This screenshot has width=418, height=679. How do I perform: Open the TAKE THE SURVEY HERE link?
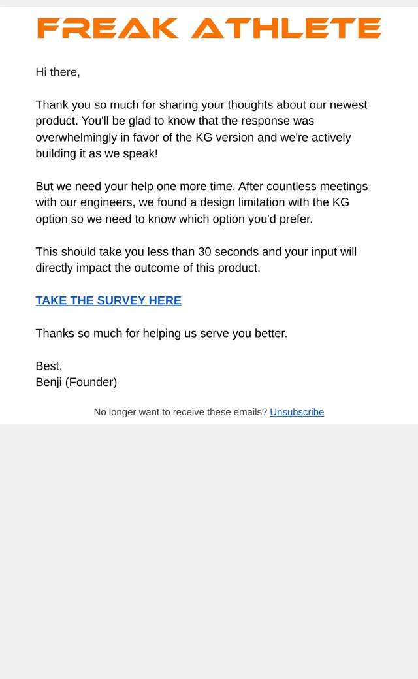pos(108,300)
